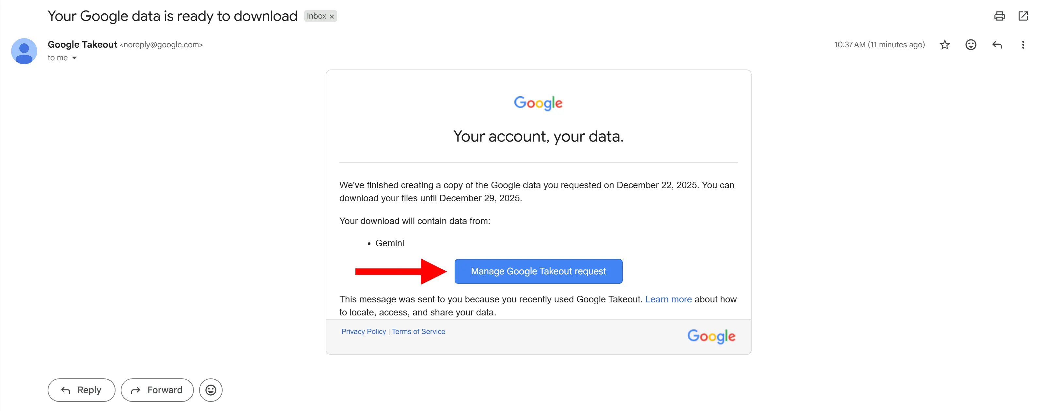This screenshot has width=1047, height=411.
Task: Open the Terms of Service link
Action: click(418, 331)
